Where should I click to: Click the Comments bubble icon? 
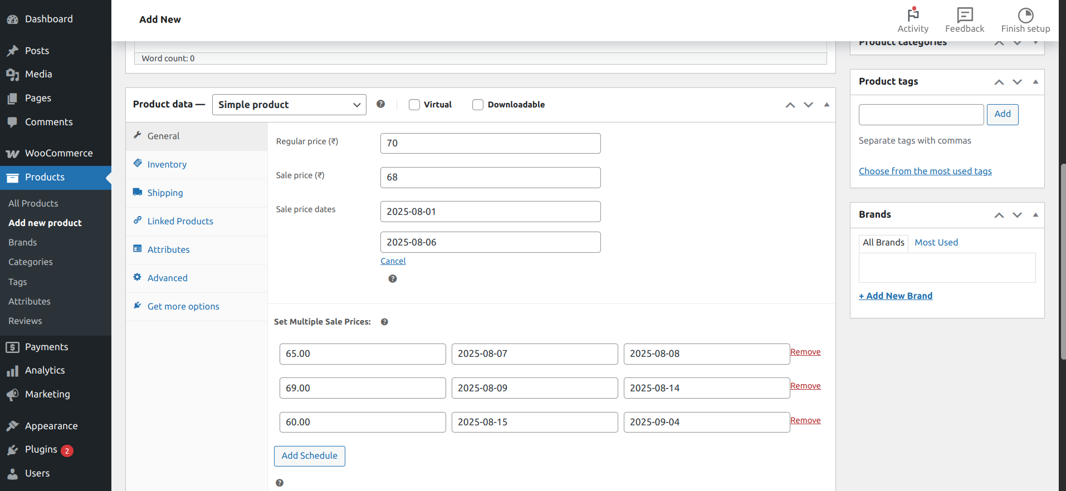[13, 122]
